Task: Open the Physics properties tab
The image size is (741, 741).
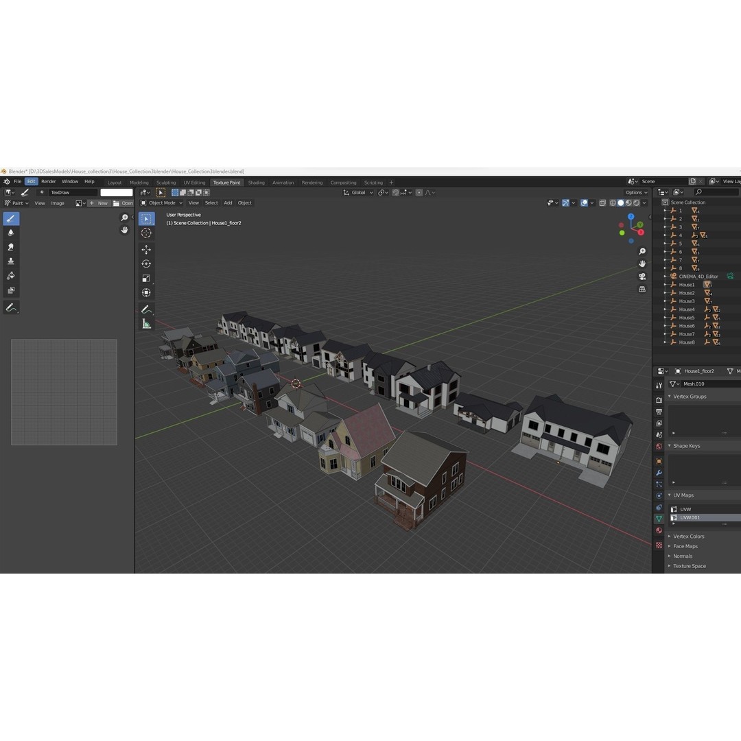Action: pyautogui.click(x=659, y=496)
